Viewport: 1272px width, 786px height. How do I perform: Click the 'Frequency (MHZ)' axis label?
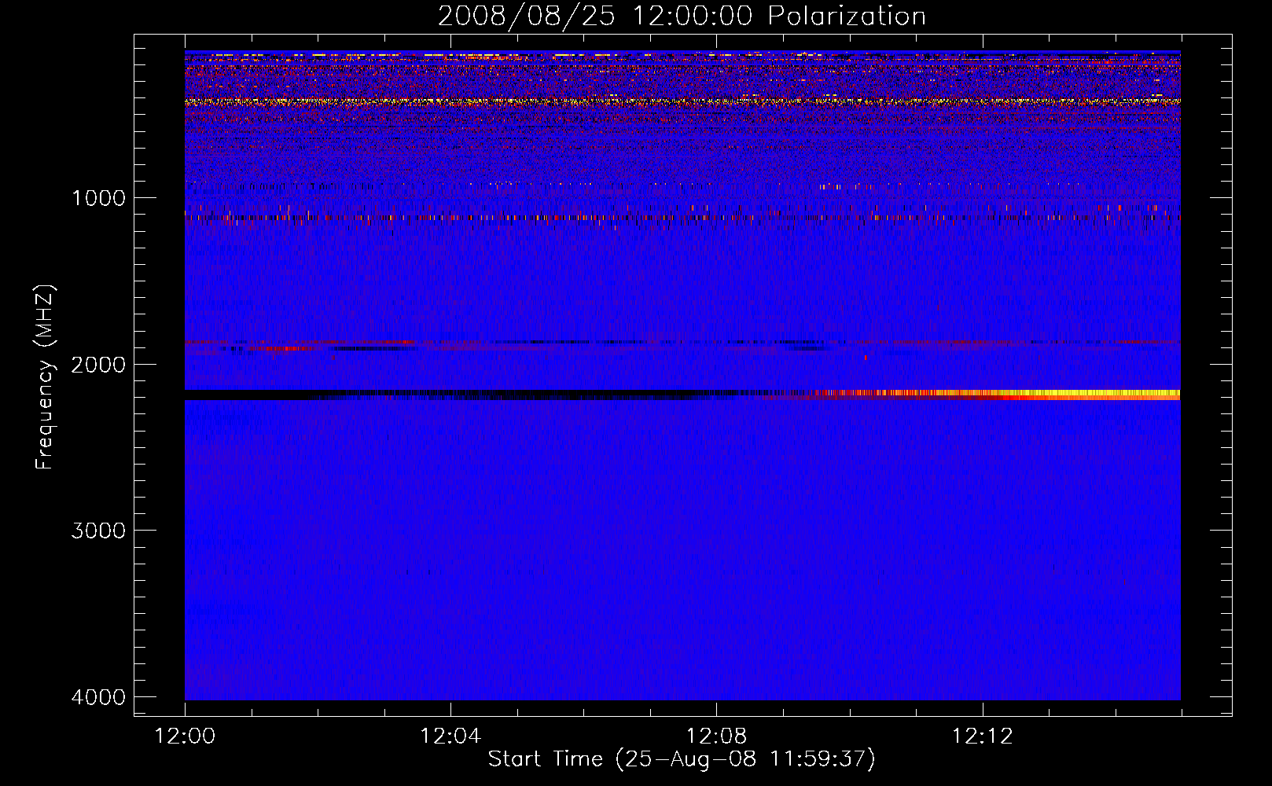[x=45, y=377]
